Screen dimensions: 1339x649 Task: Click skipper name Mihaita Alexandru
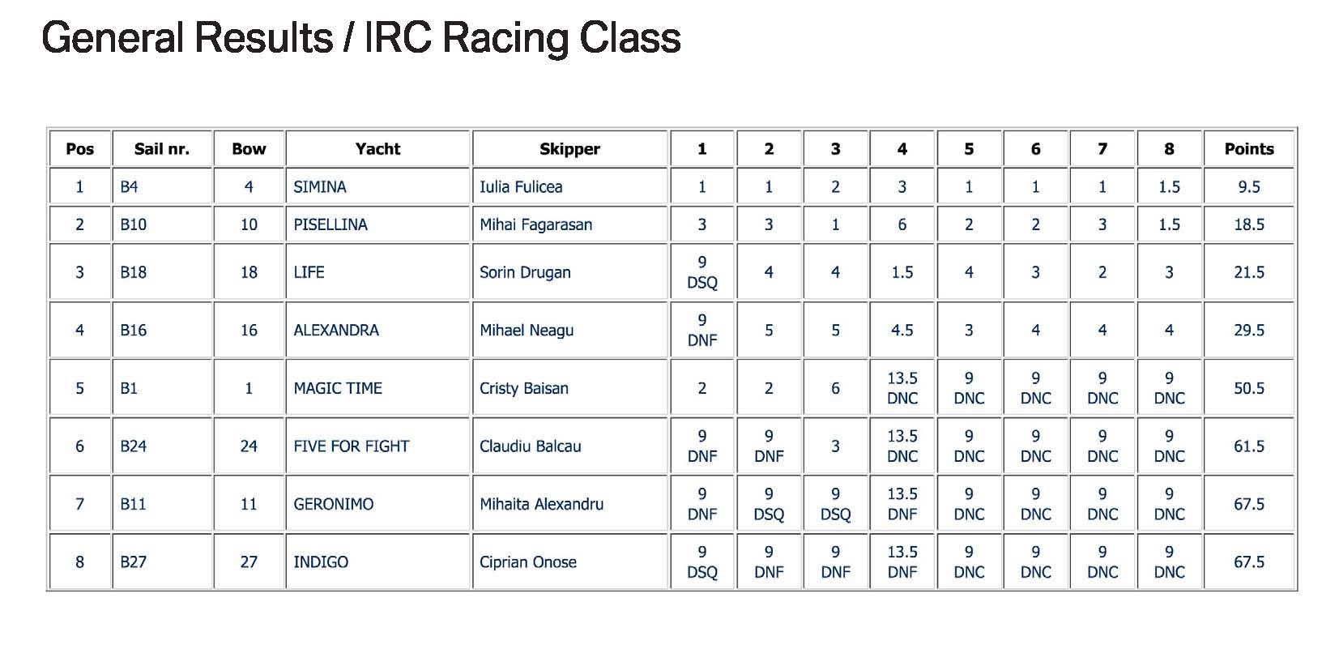click(541, 504)
